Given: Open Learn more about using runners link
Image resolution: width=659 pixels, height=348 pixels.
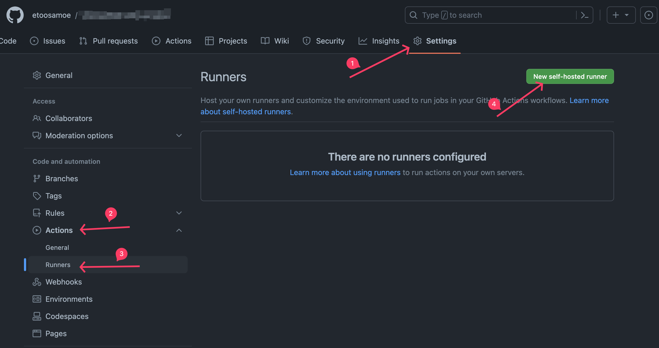Looking at the screenshot, I should pos(345,172).
